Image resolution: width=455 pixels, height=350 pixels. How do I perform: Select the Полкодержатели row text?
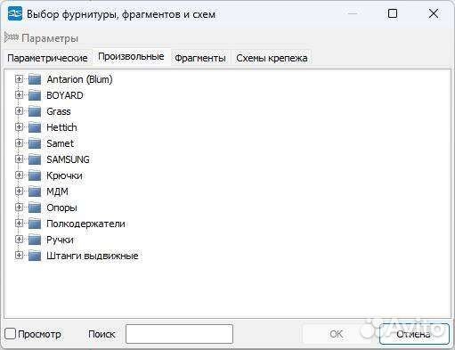[85, 224]
